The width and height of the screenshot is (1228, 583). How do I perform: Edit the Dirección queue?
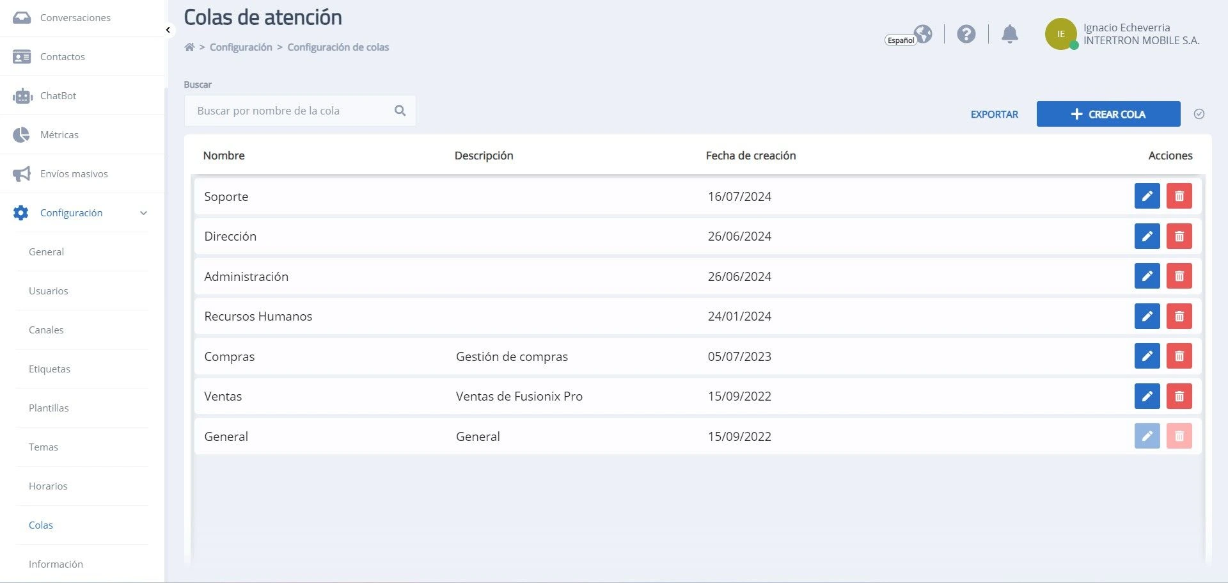point(1147,236)
